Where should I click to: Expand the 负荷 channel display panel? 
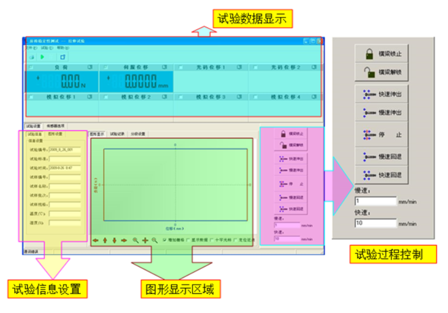click(x=90, y=67)
